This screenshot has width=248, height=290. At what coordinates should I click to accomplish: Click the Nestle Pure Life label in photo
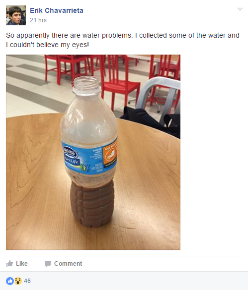tap(72, 157)
